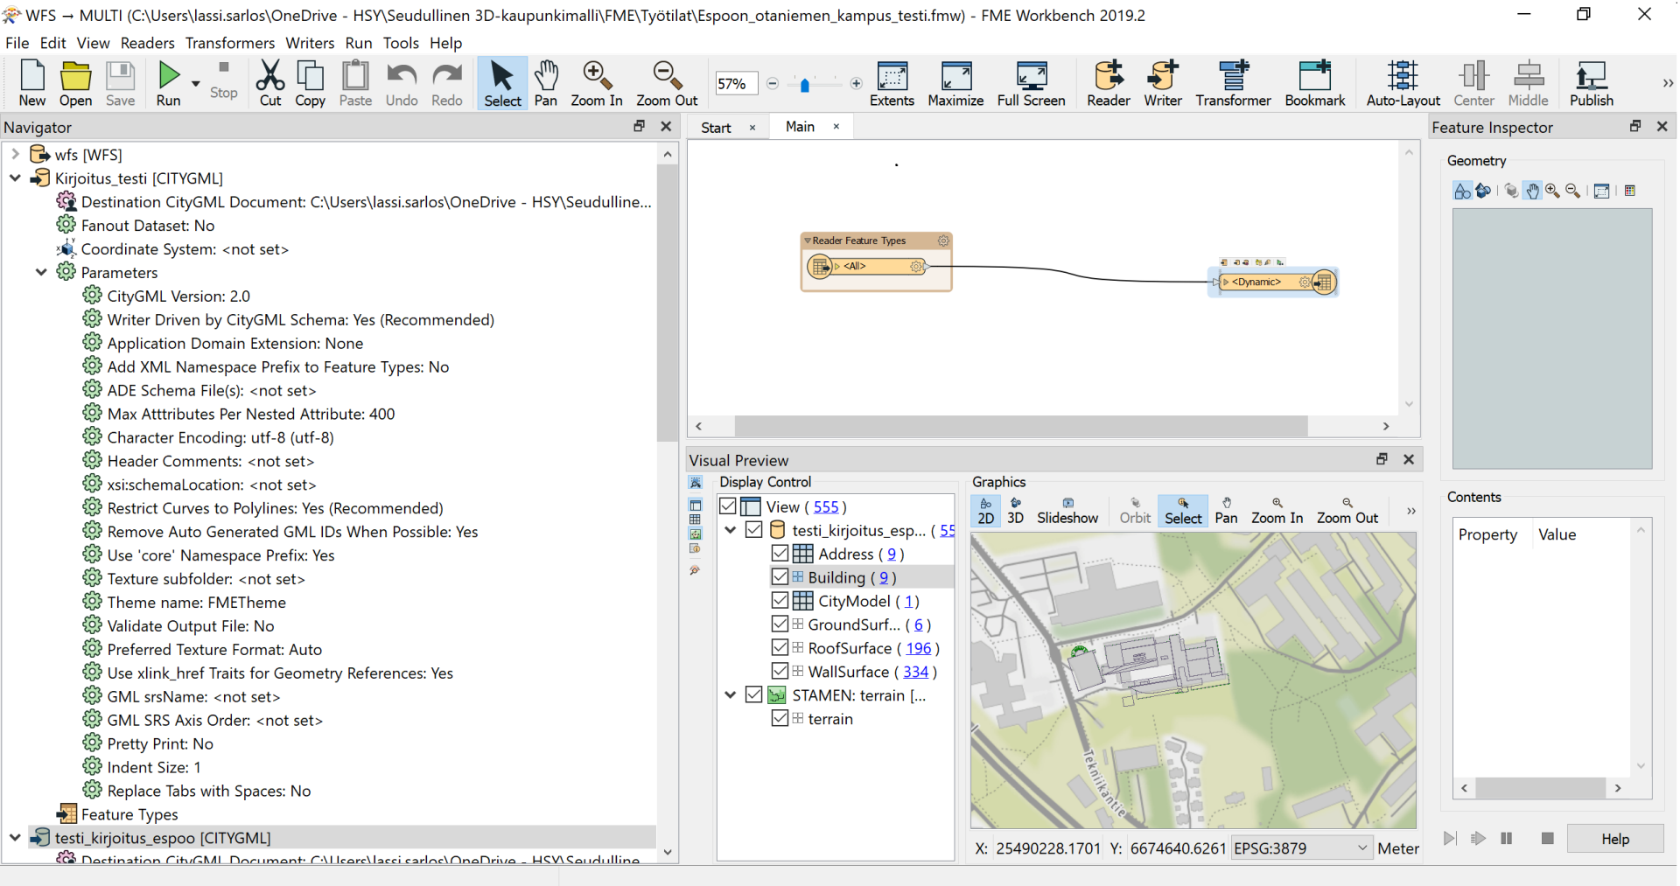The image size is (1680, 886).
Task: Open the EPSG:3879 coordinate system dropdown
Action: [x=1361, y=848]
